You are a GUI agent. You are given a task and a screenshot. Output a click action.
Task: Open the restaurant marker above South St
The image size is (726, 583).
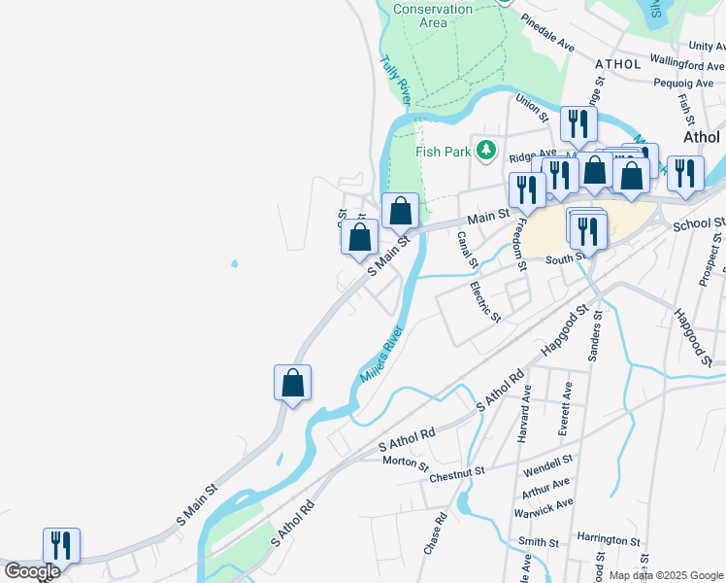click(x=588, y=235)
